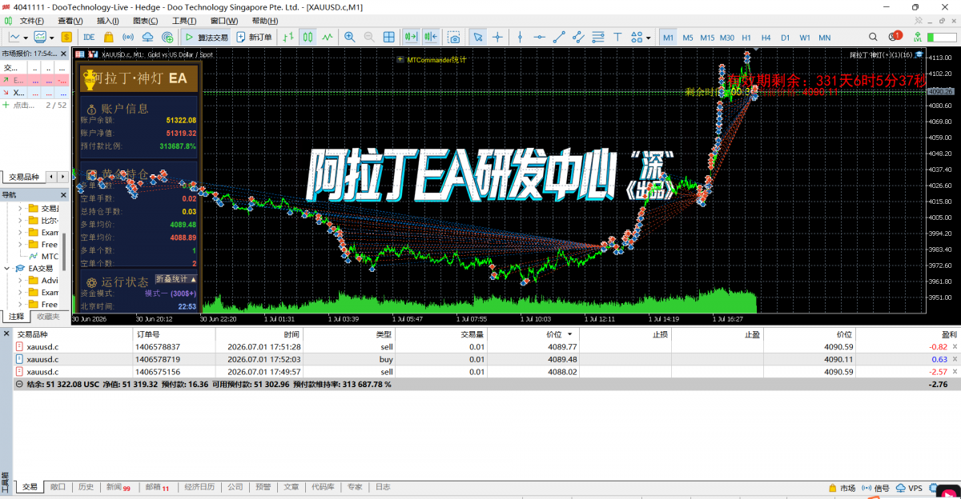Switch to the 历史 tab
This screenshot has width=961, height=499.
86,487
